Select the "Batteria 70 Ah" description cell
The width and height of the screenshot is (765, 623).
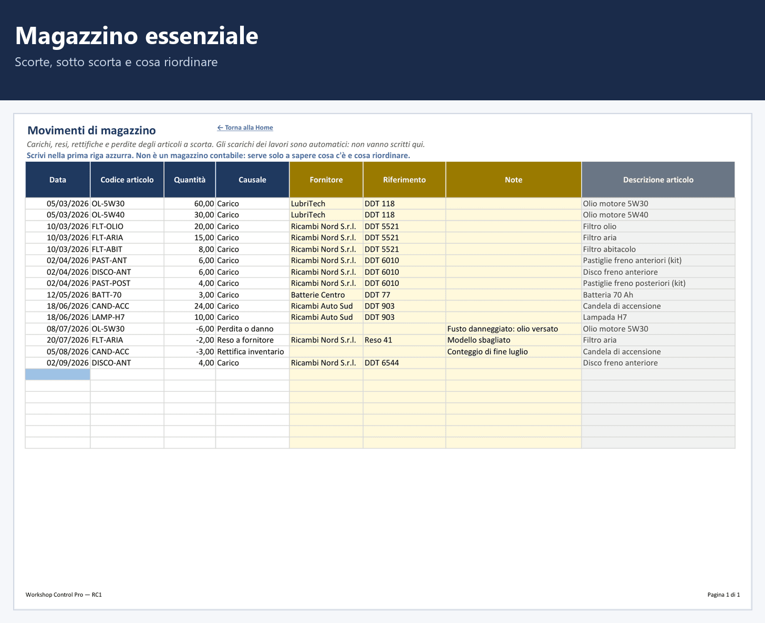(658, 295)
